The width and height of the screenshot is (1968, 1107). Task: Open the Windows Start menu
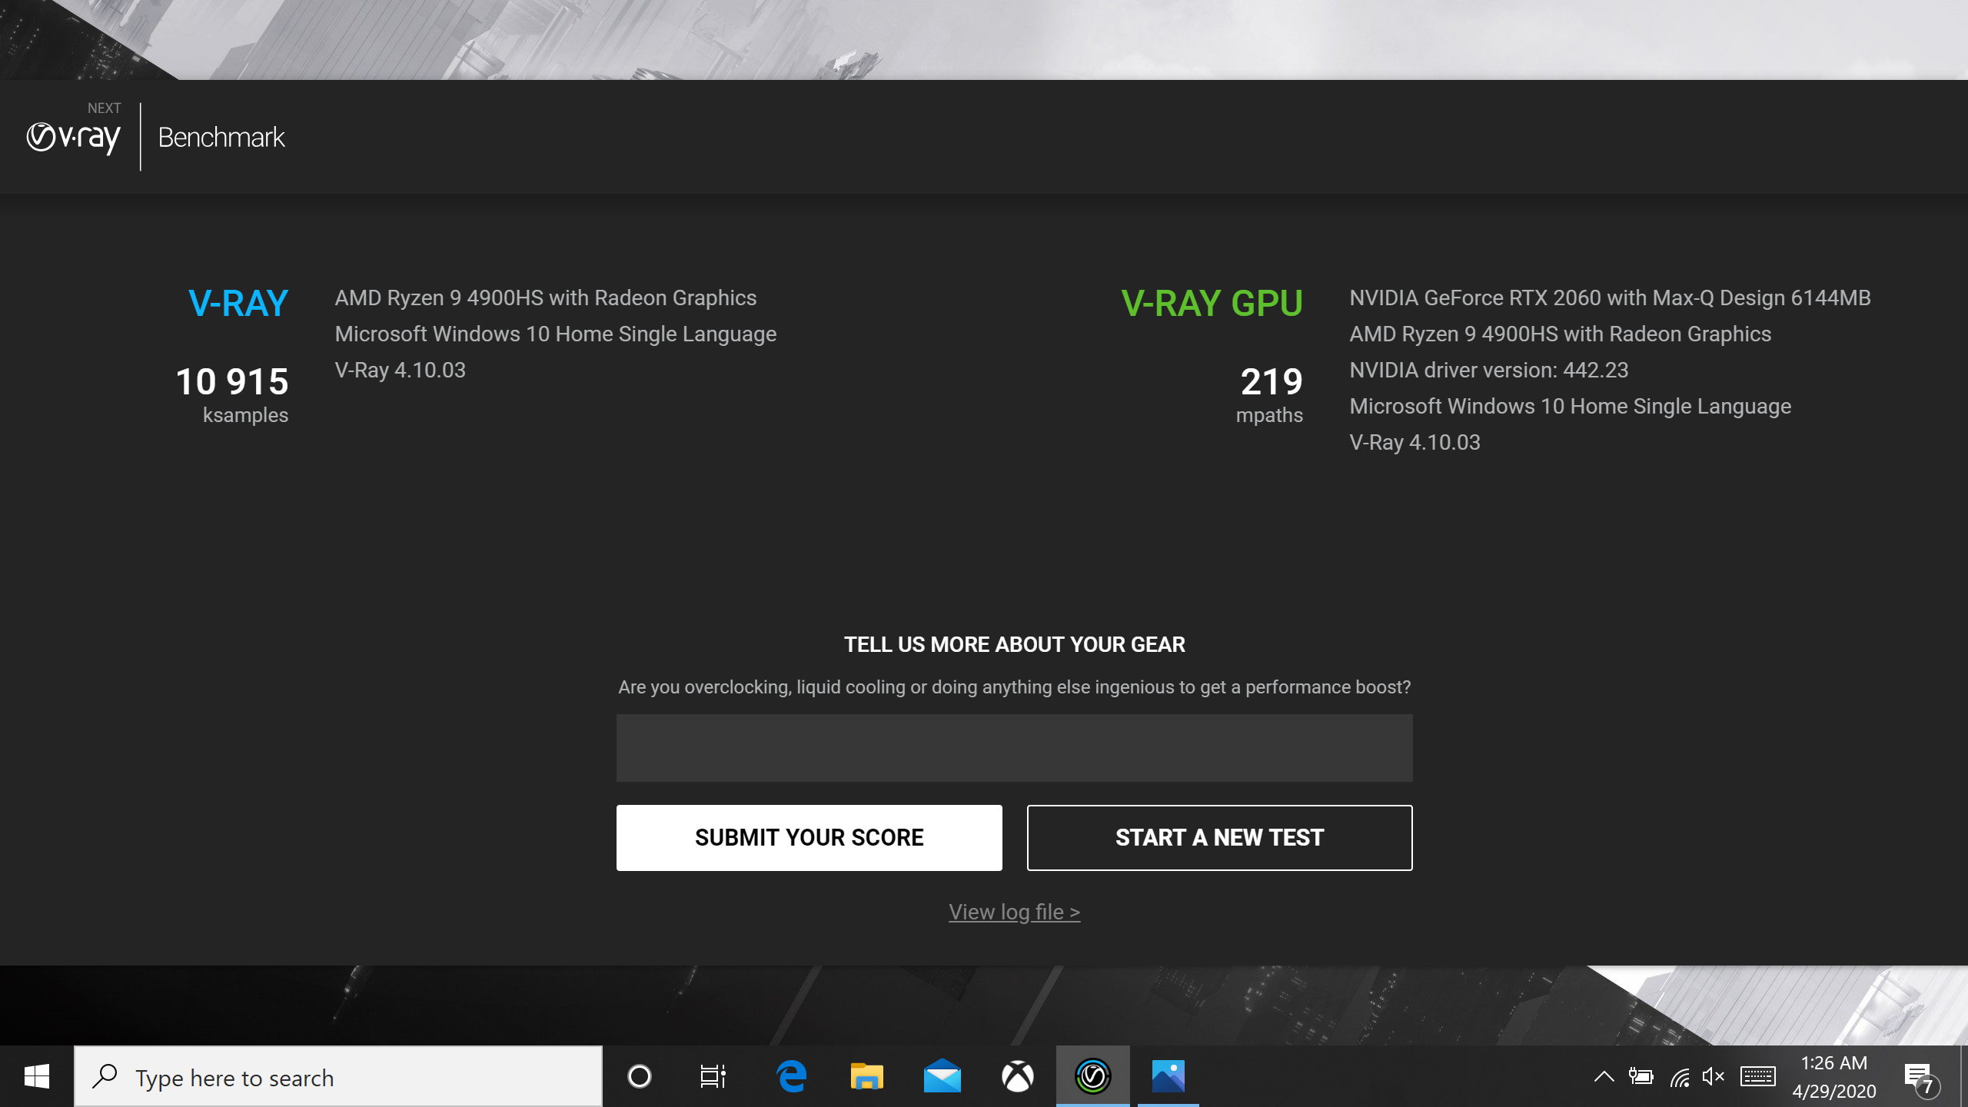[x=37, y=1076]
